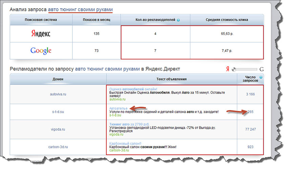Image resolution: width=288 pixels, height=169 pixels.
Task: Click Google advertisers count 7
Action: click(155, 51)
